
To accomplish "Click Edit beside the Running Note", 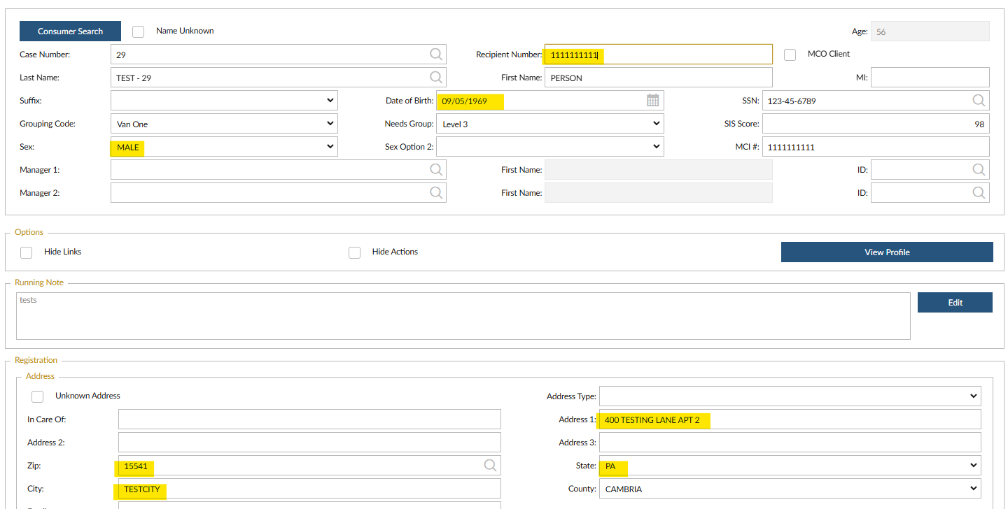I will (955, 303).
